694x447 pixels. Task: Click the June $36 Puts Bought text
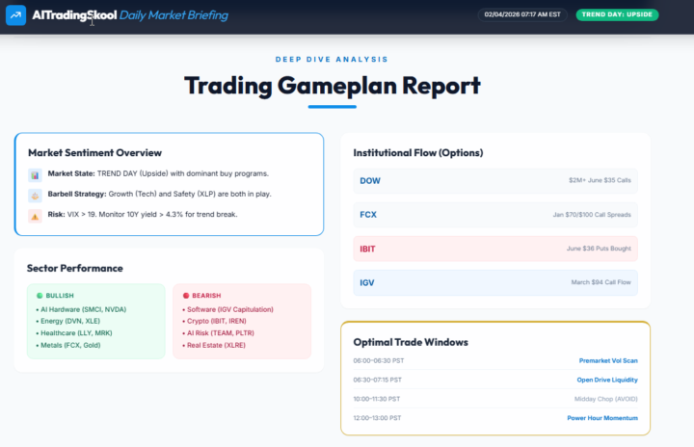[599, 249]
